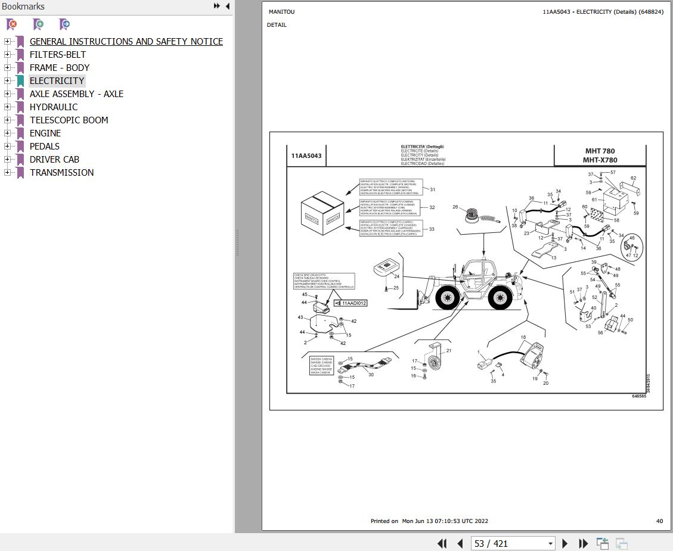Collapse the Bookmarks panel with the triangle arrow

click(228, 6)
